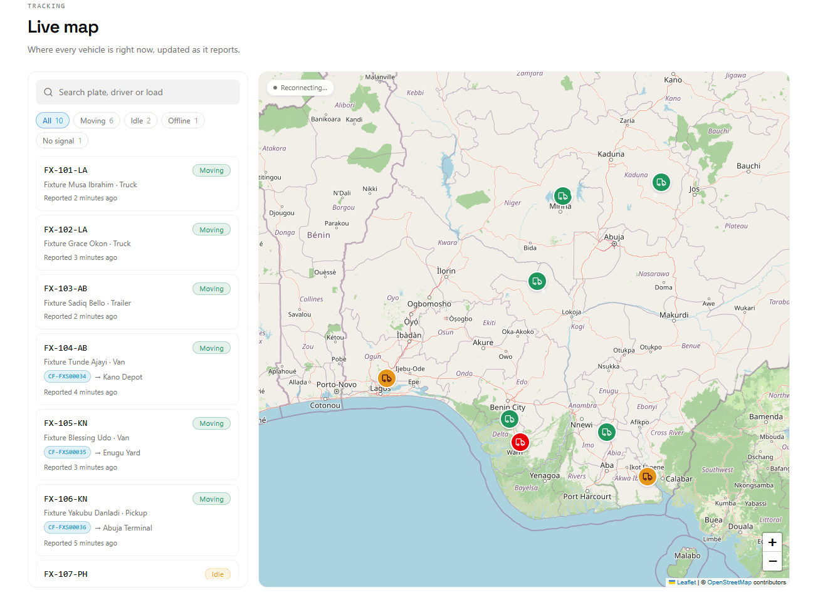
Task: Open the Leaflet attribution link
Action: click(682, 582)
